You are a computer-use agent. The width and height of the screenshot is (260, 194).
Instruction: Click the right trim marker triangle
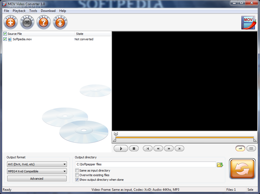255,140
